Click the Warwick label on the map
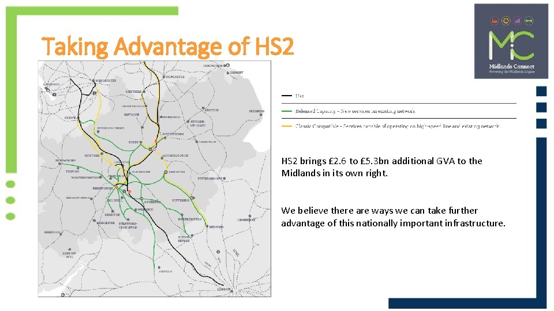 145,210
